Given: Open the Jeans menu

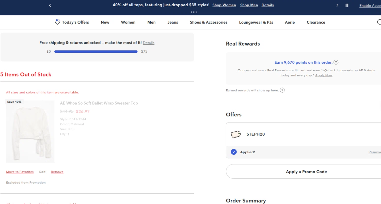Looking at the screenshot, I should 173,22.
